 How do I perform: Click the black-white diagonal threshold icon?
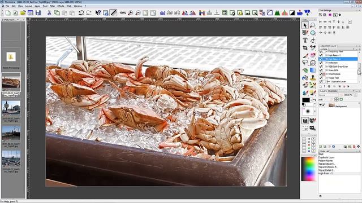coord(292,13)
